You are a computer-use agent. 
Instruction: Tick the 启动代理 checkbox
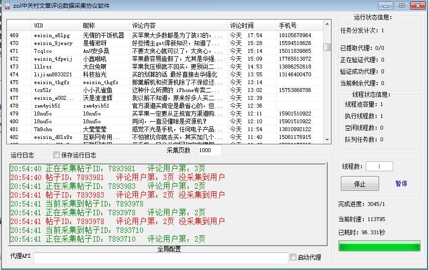293,257
